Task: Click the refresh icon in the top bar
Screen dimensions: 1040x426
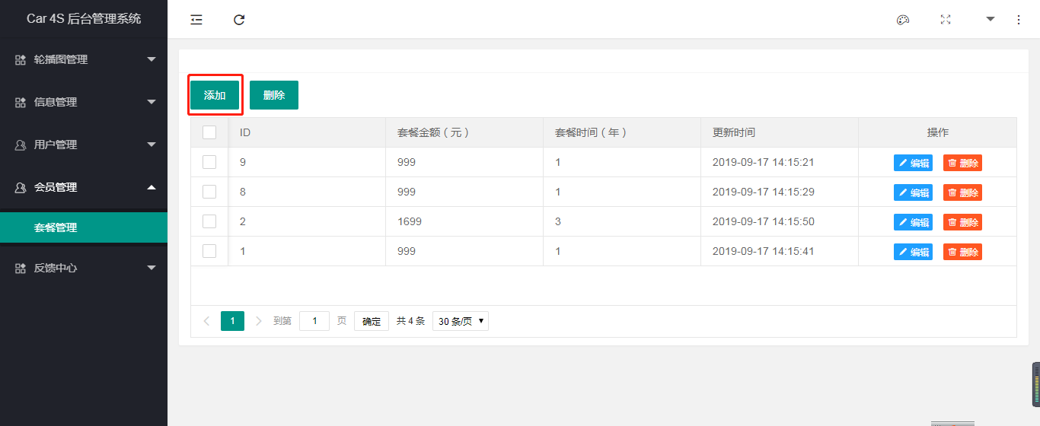Action: pyautogui.click(x=239, y=20)
